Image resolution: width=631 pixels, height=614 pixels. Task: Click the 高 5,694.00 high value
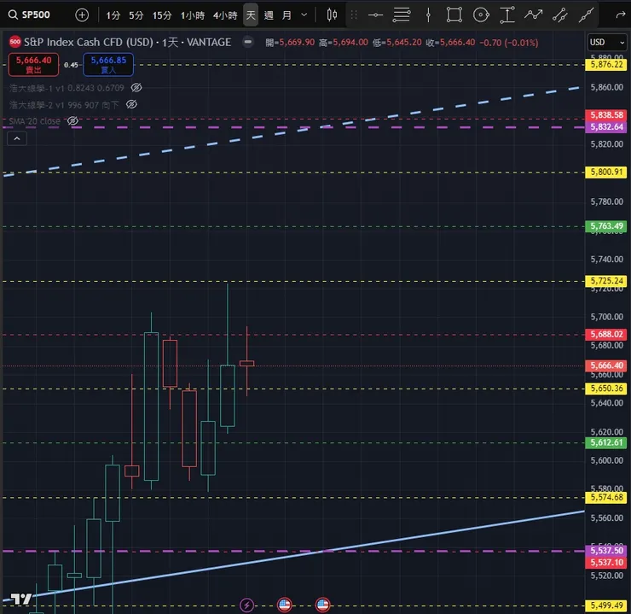(344, 43)
